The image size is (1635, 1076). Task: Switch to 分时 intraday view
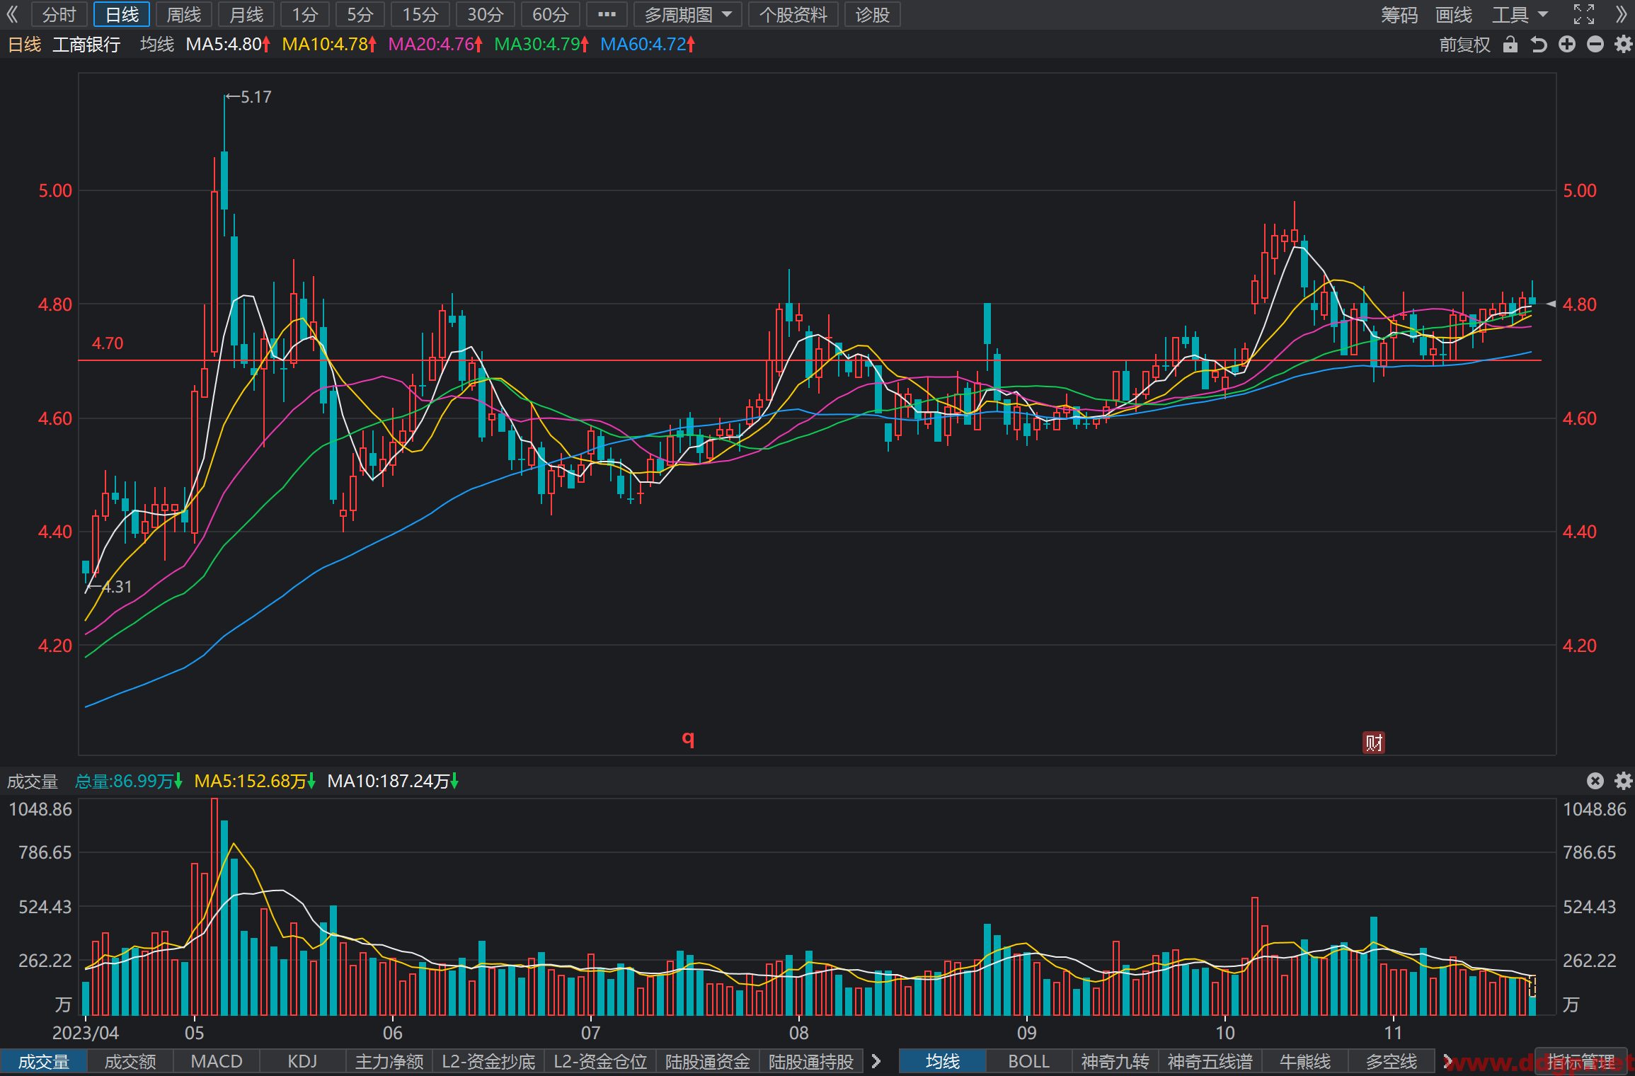pyautogui.click(x=59, y=14)
